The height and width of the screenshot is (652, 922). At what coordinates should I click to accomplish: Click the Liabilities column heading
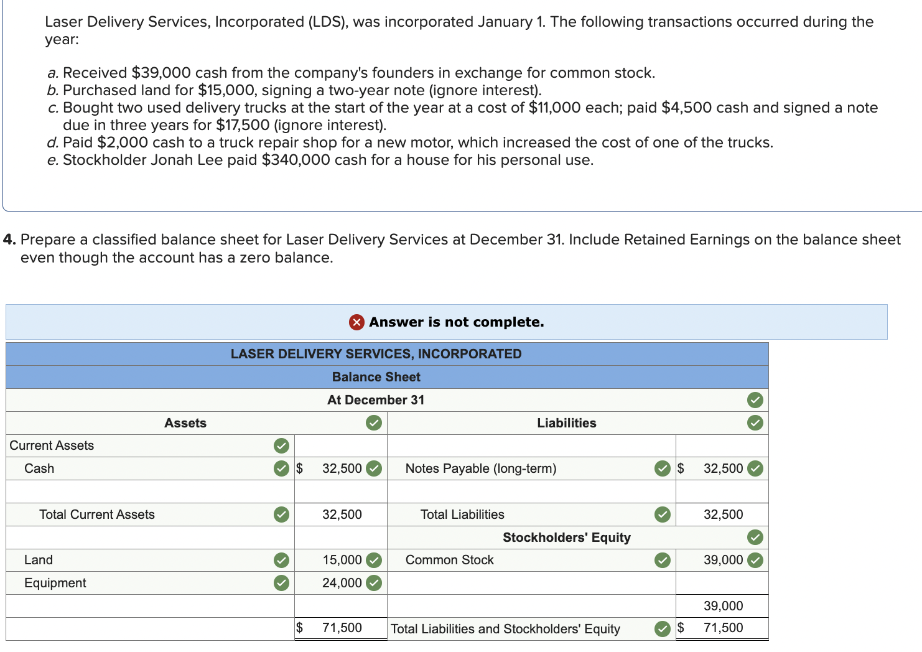pyautogui.click(x=566, y=423)
